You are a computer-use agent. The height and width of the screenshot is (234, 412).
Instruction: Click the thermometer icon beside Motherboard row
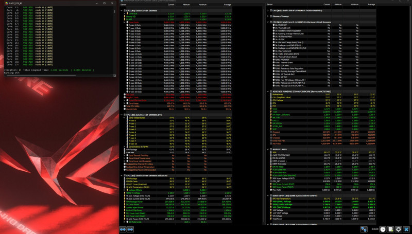271,95
